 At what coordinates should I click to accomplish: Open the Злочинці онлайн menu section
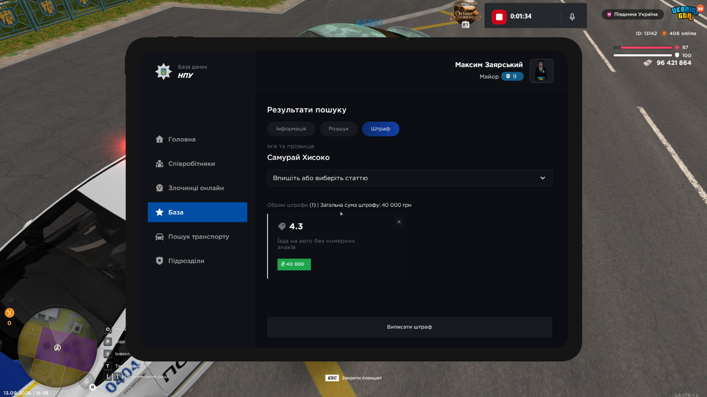coord(197,188)
